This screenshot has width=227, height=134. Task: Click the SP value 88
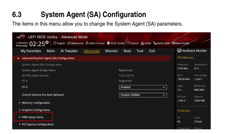click(179, 122)
